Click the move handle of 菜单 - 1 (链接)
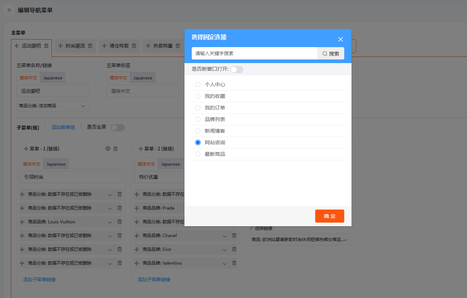This screenshot has width=467, height=298. tap(26, 149)
